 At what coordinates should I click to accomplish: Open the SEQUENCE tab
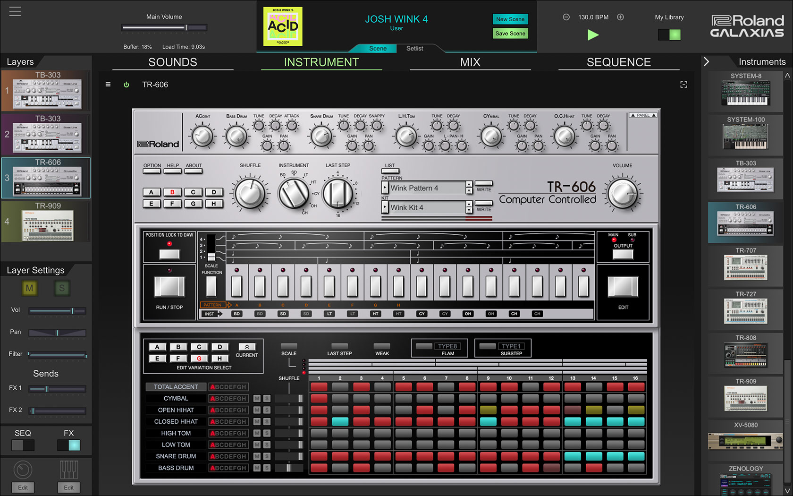[619, 62]
